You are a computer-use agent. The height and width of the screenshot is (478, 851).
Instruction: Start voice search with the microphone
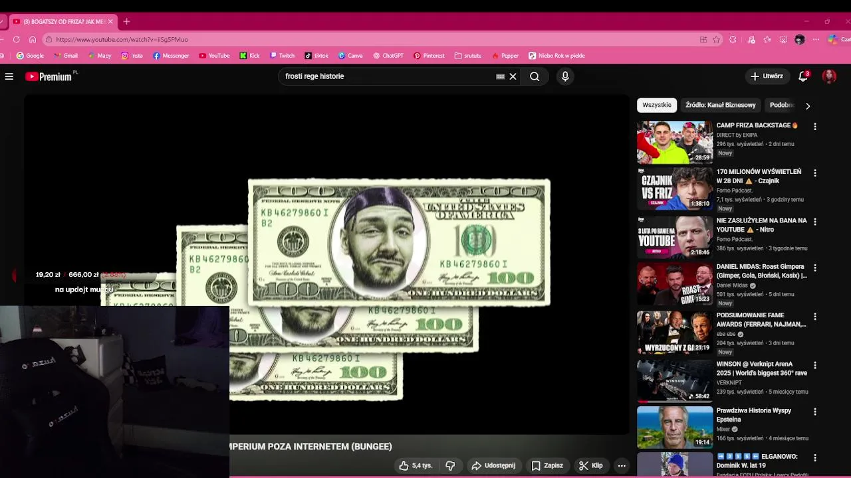pos(565,76)
